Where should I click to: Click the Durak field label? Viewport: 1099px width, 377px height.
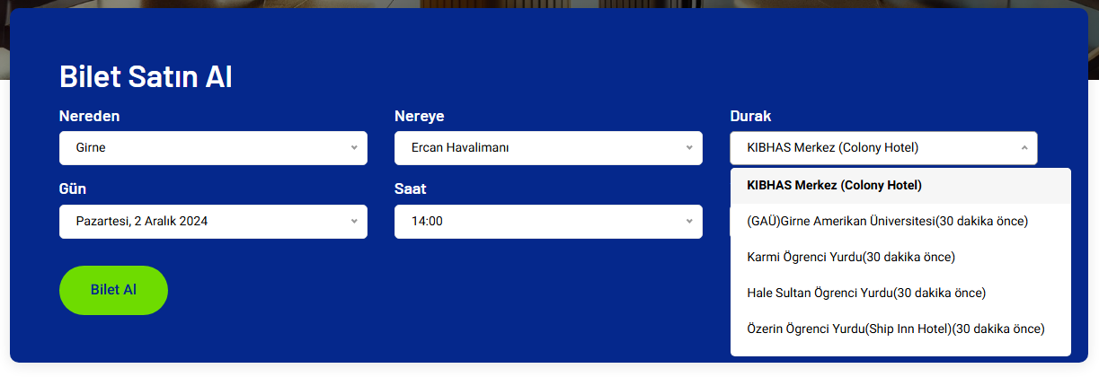(750, 117)
